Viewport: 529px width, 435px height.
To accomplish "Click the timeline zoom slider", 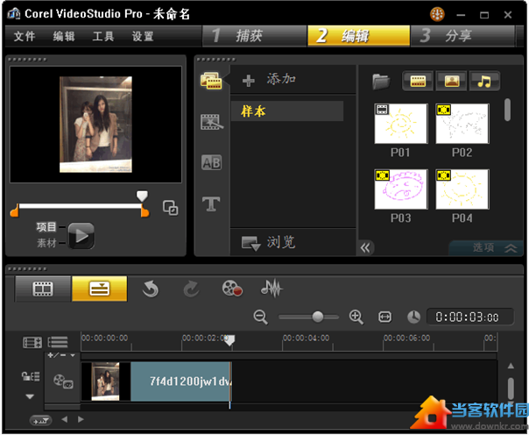I will pyautogui.click(x=317, y=317).
